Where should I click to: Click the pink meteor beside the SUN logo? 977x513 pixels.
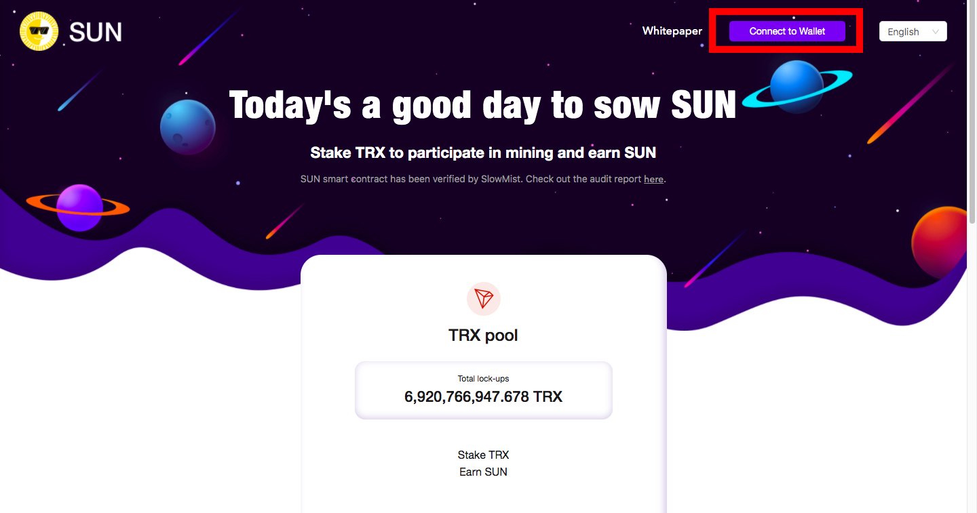209,36
